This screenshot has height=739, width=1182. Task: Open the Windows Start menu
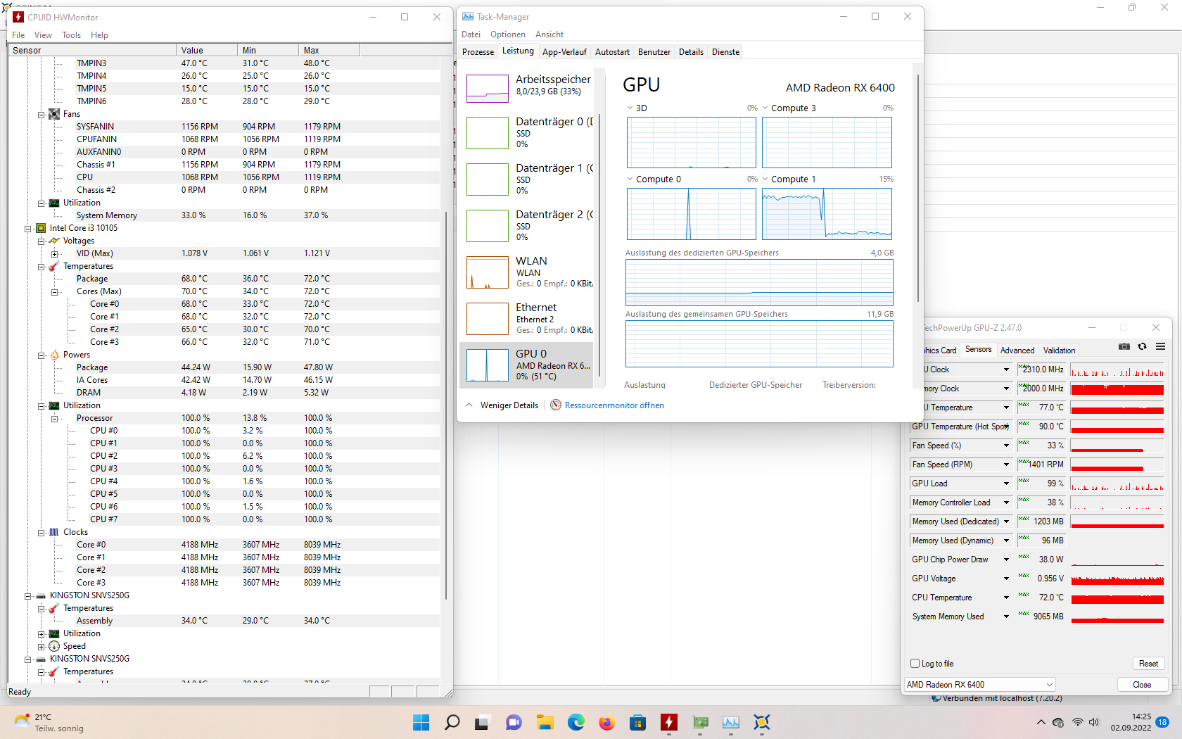[421, 722]
